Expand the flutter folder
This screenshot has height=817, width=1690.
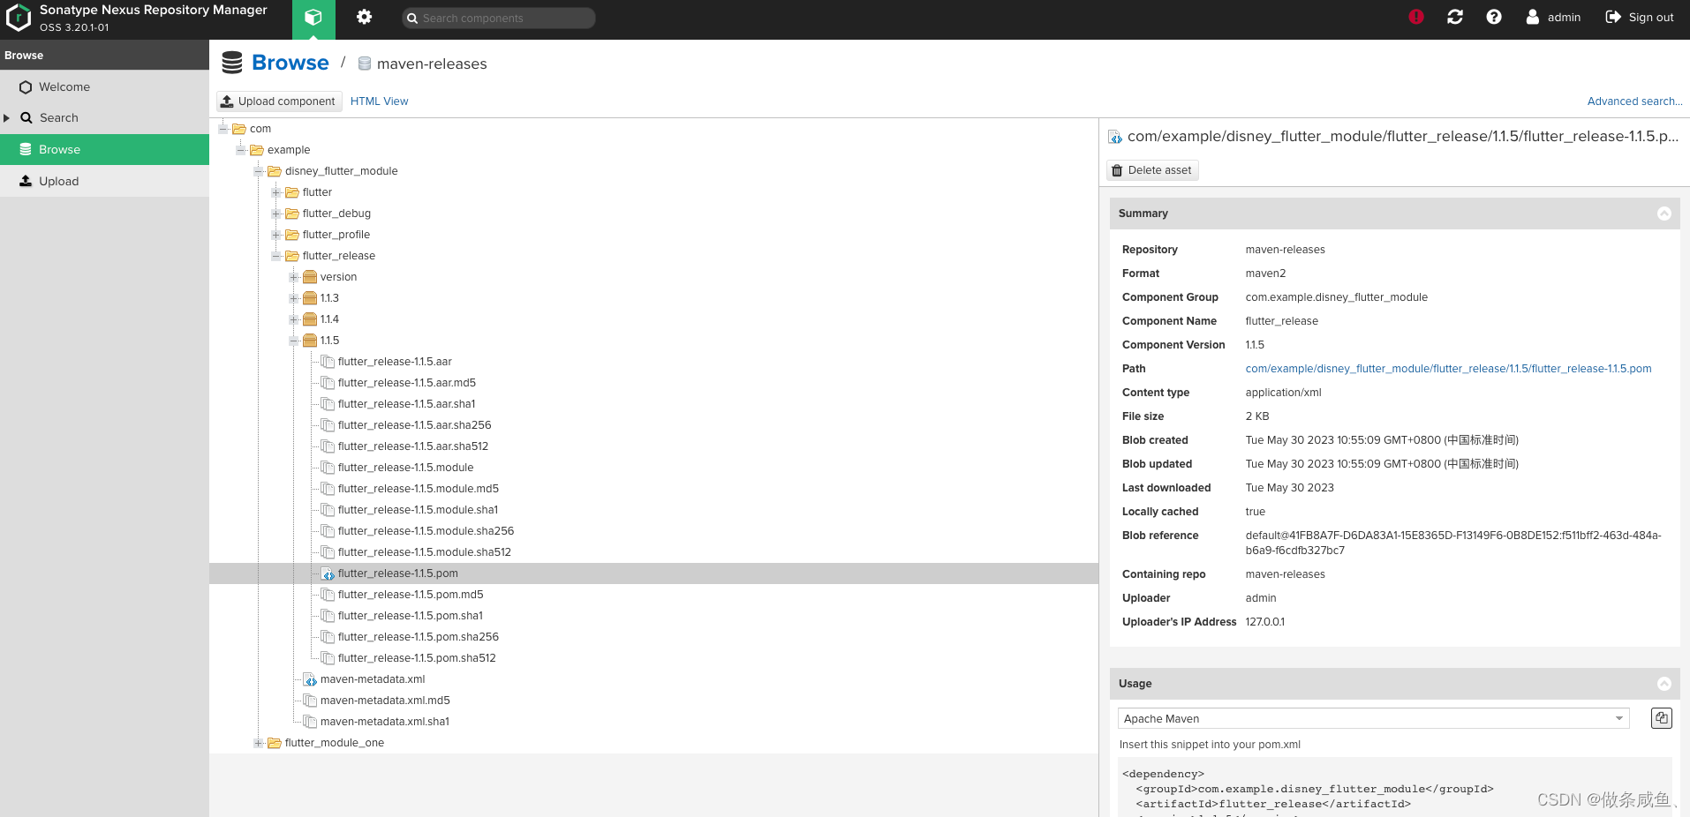coord(276,192)
